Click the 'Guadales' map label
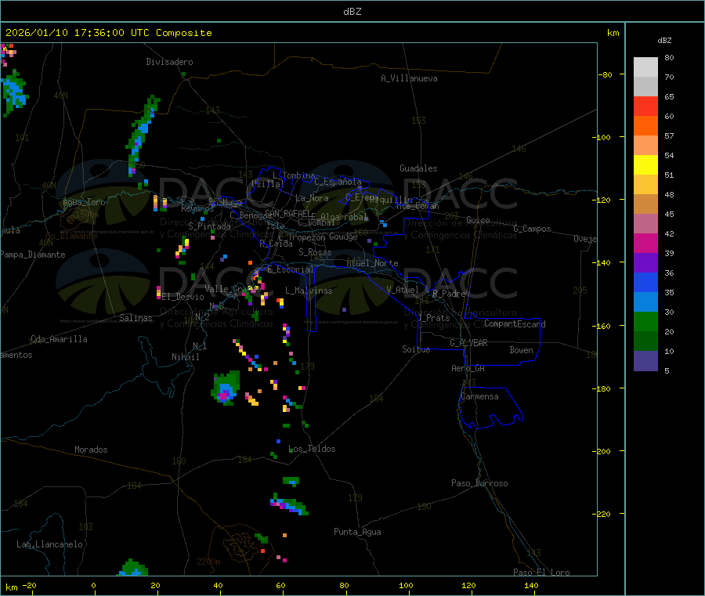Viewport: 705px width, 596px height. pos(418,168)
